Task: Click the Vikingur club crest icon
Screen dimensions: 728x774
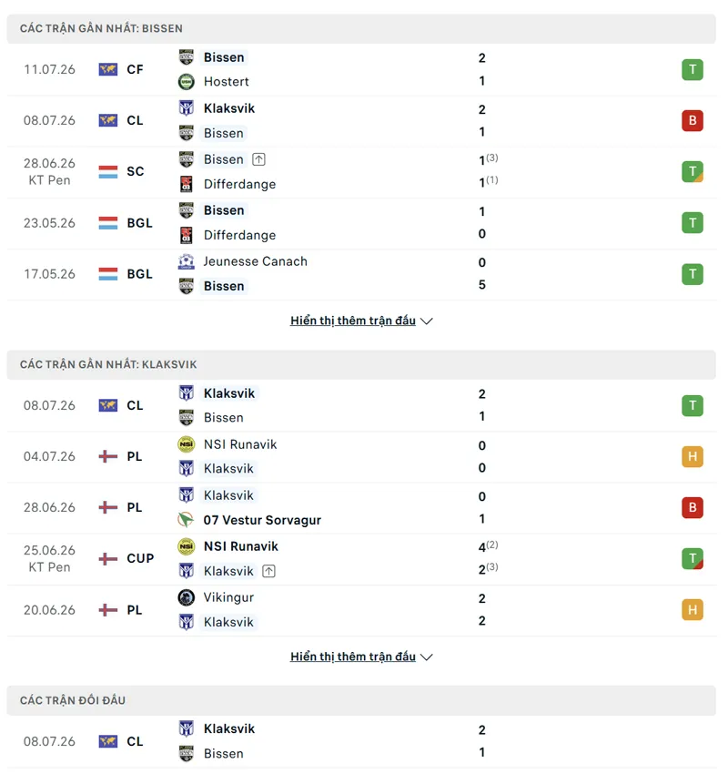Action: tap(186, 597)
